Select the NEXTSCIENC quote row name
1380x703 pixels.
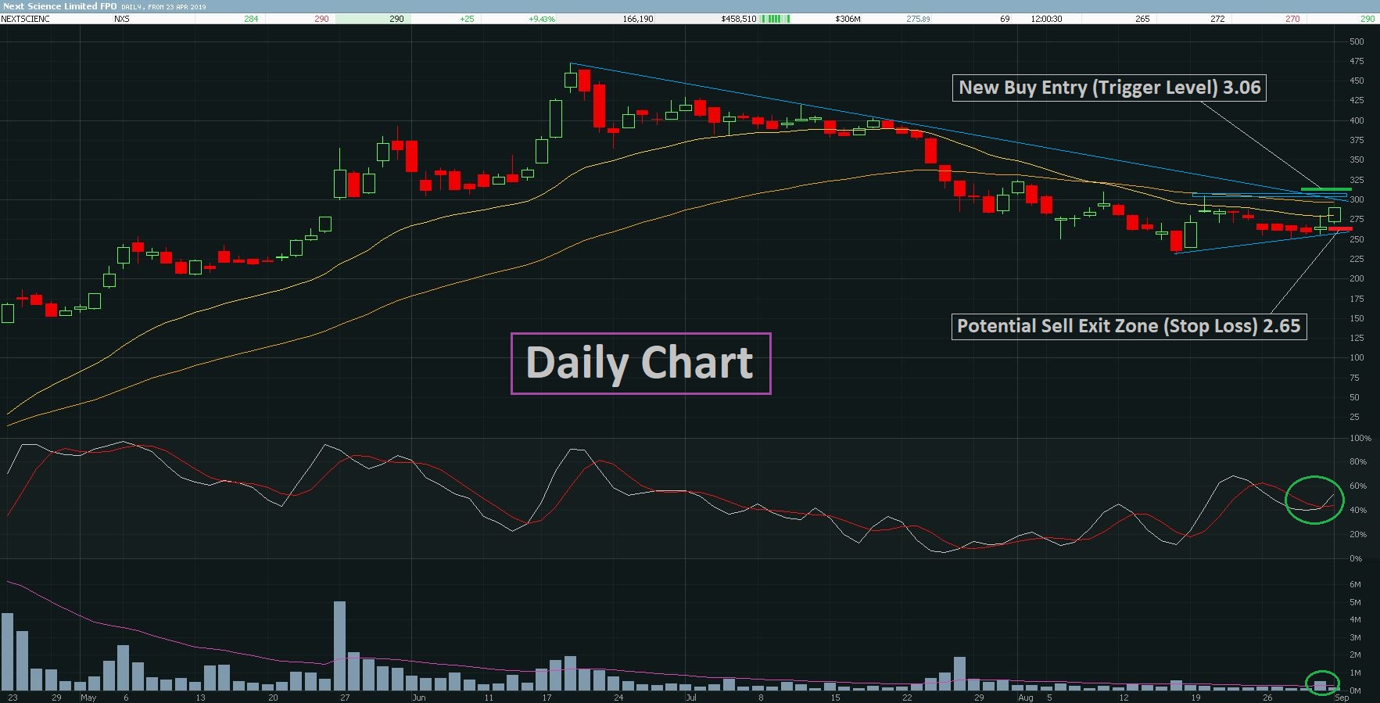point(26,19)
